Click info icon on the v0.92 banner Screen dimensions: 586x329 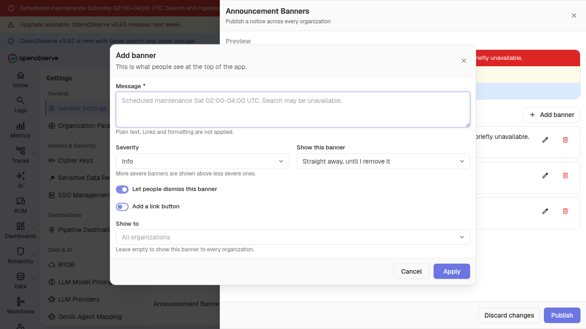click(11, 41)
